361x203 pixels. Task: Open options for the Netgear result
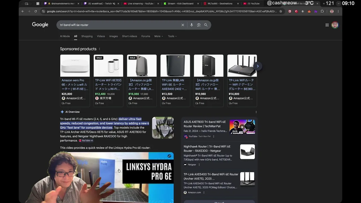tap(199, 165)
